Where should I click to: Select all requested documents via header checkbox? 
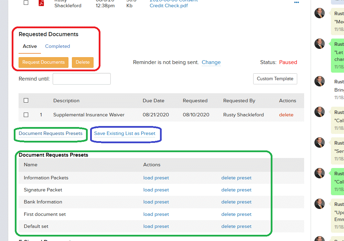click(x=26, y=100)
